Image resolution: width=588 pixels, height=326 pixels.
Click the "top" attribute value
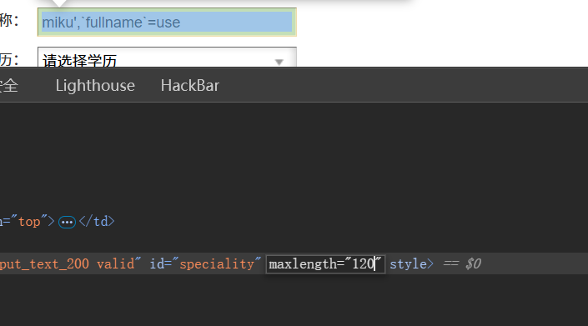point(29,222)
